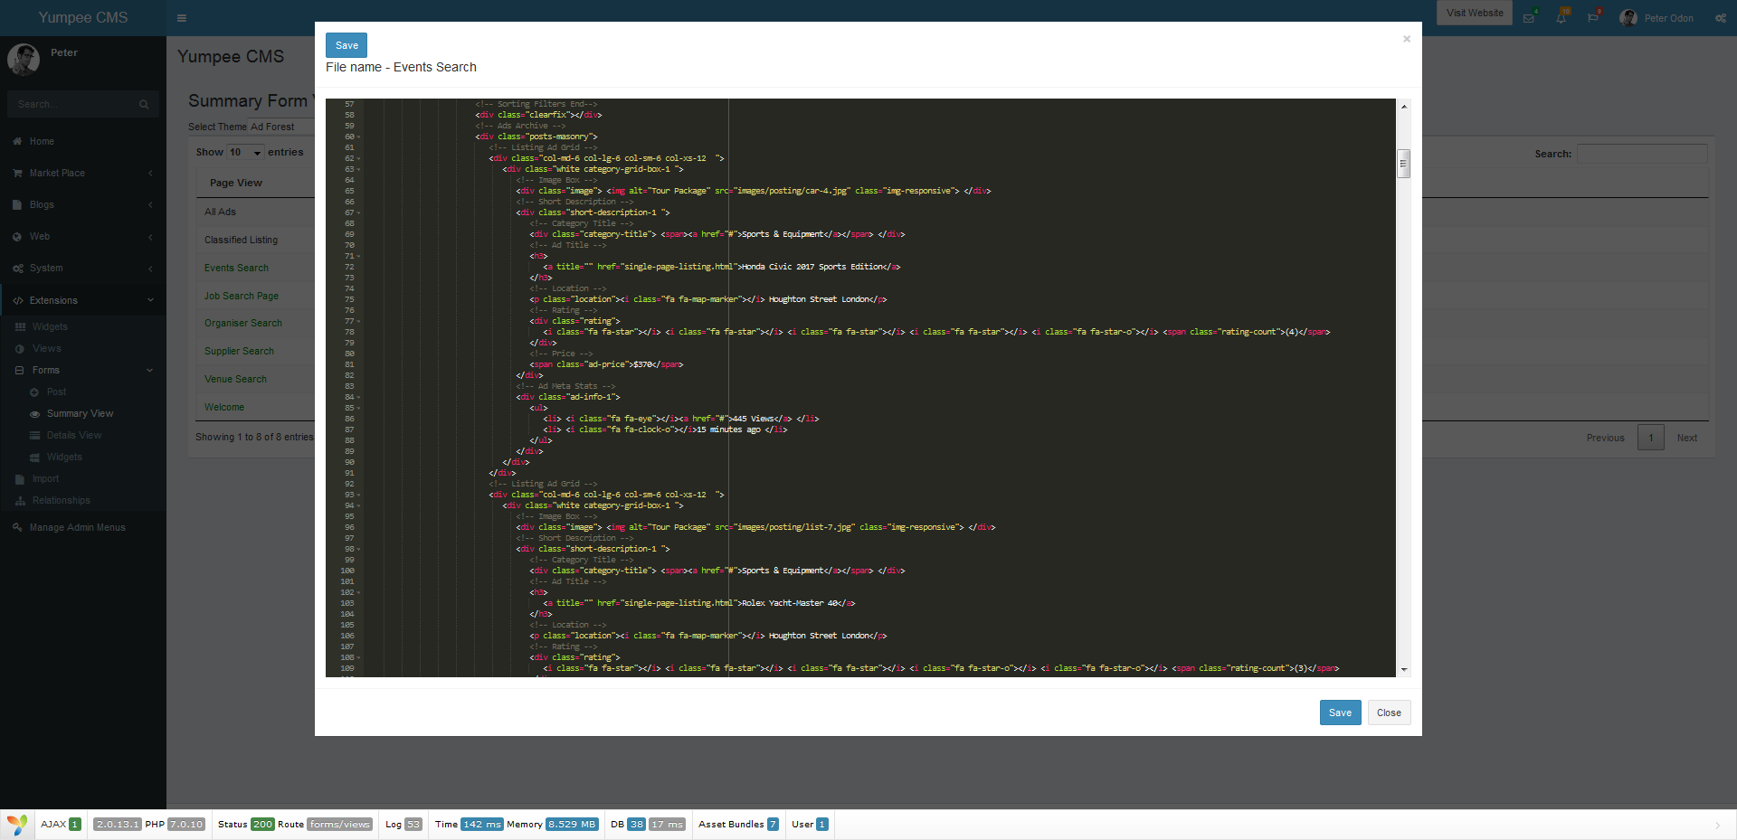1737x840 pixels.
Task: Click the Import icon in the sidebar
Action: (20, 478)
